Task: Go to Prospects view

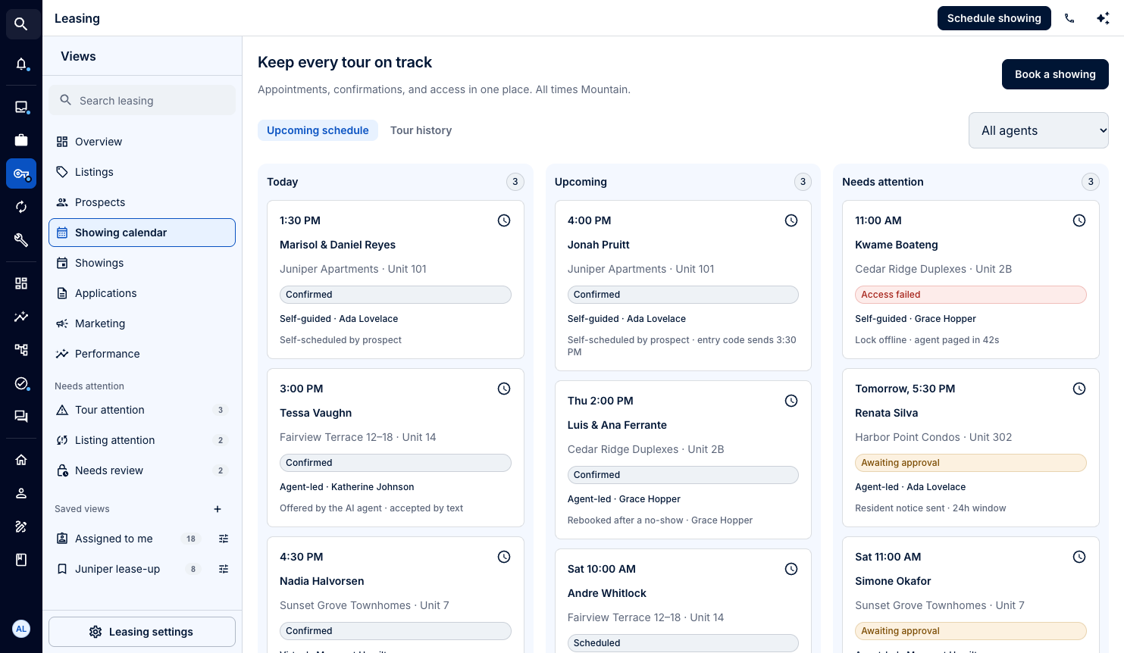Action: click(142, 202)
